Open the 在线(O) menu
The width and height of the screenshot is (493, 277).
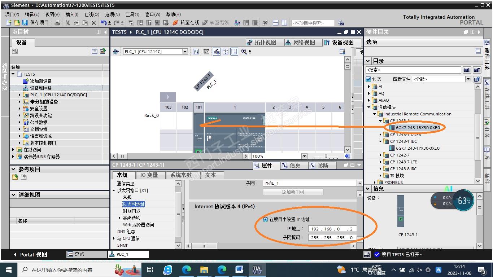[92, 14]
